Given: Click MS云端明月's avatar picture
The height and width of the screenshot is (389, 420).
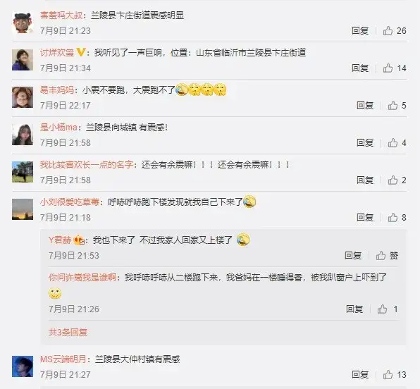Looking at the screenshot, I should 23,366.
